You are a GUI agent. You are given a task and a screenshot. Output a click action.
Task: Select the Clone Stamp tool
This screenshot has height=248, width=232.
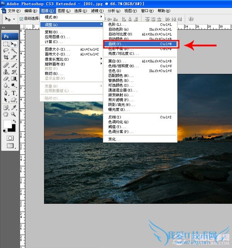(x=6, y=72)
